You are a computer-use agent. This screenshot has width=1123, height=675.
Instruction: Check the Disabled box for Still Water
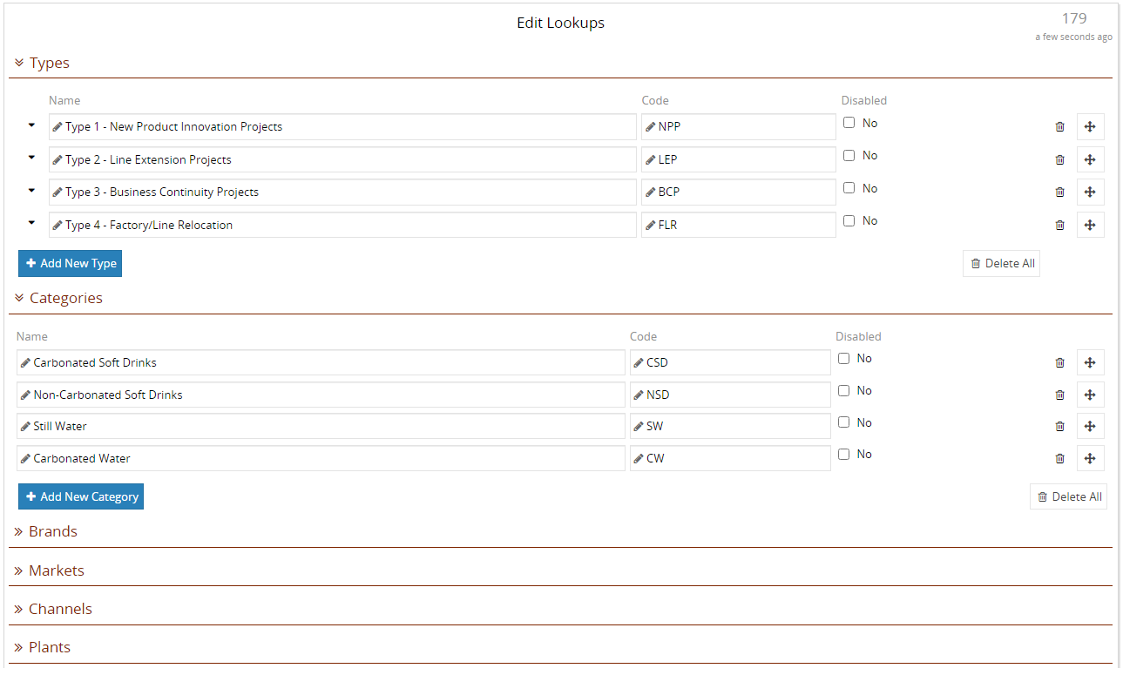[843, 422]
